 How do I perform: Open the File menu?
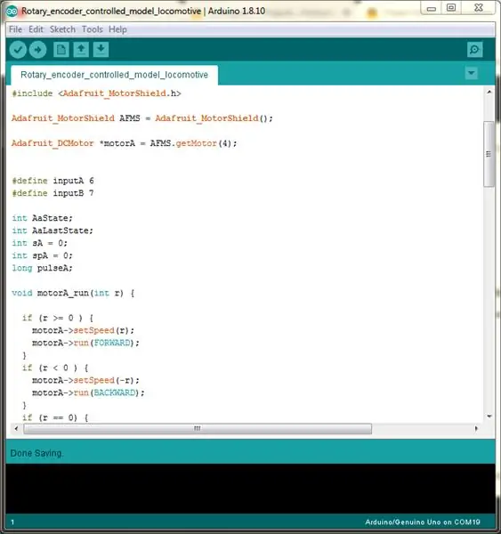click(15, 29)
